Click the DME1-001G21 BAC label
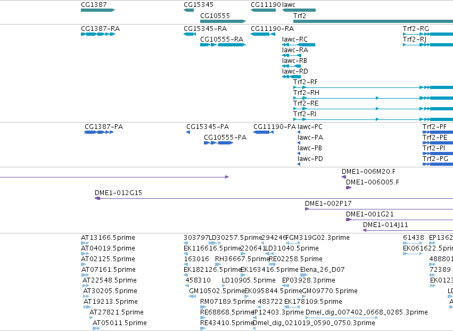 [x=370, y=214]
